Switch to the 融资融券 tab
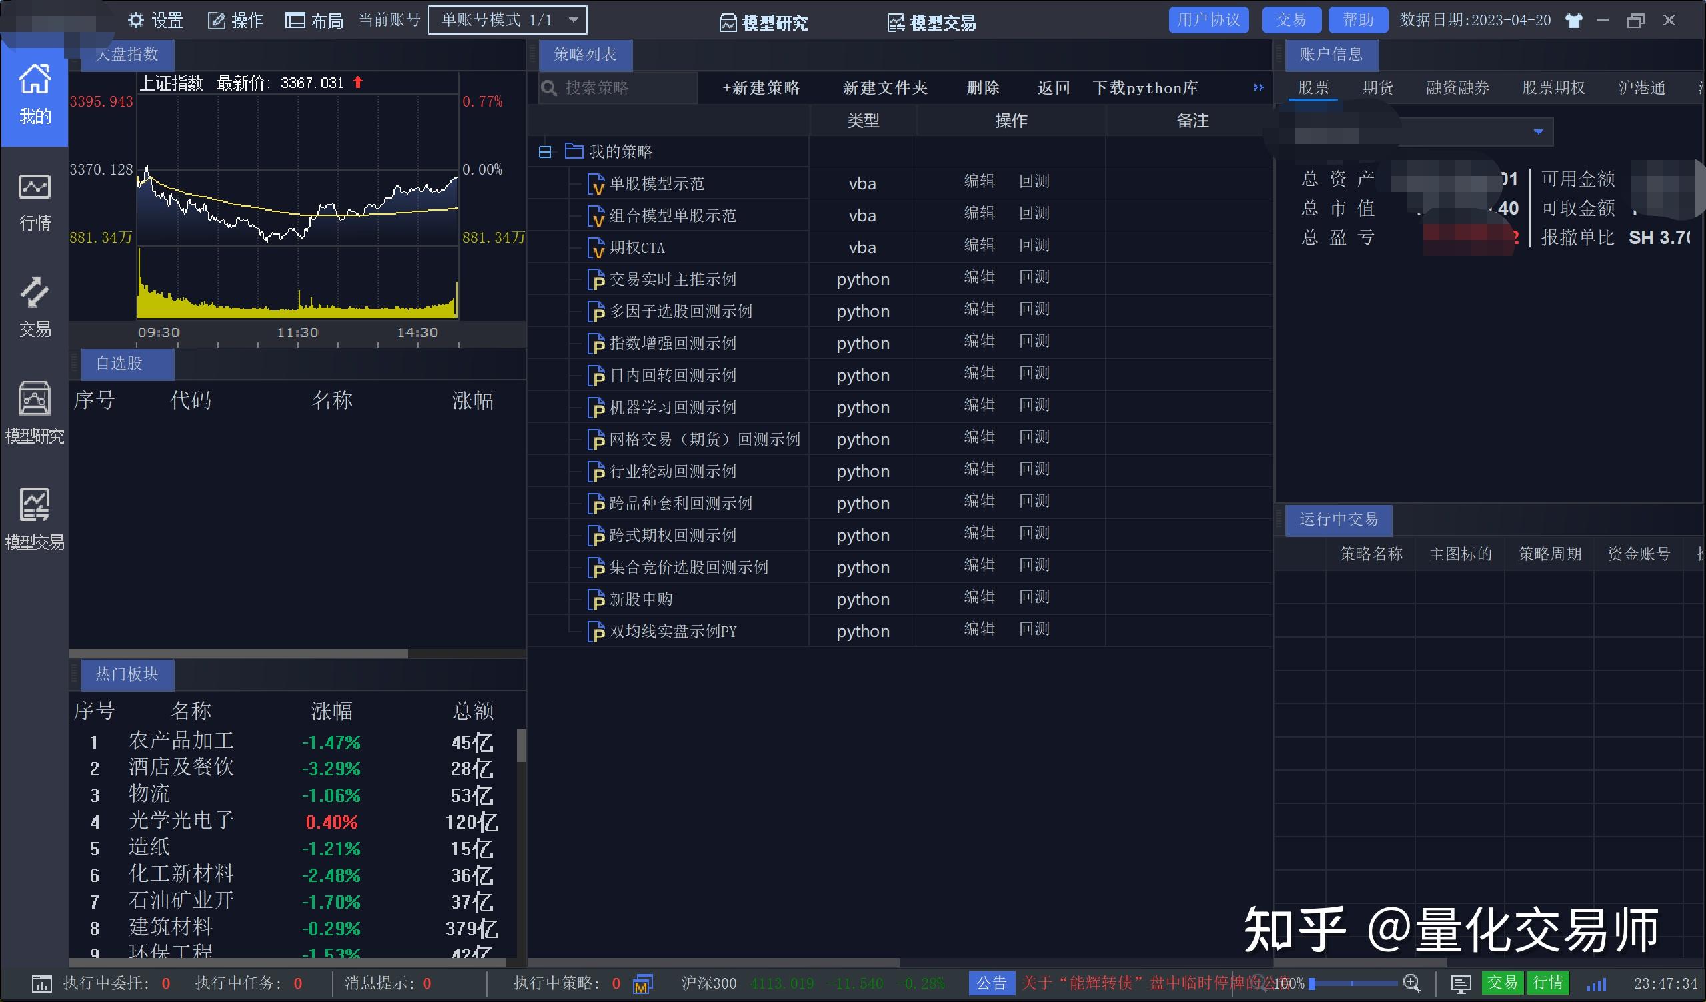The image size is (1706, 1002). [1457, 87]
